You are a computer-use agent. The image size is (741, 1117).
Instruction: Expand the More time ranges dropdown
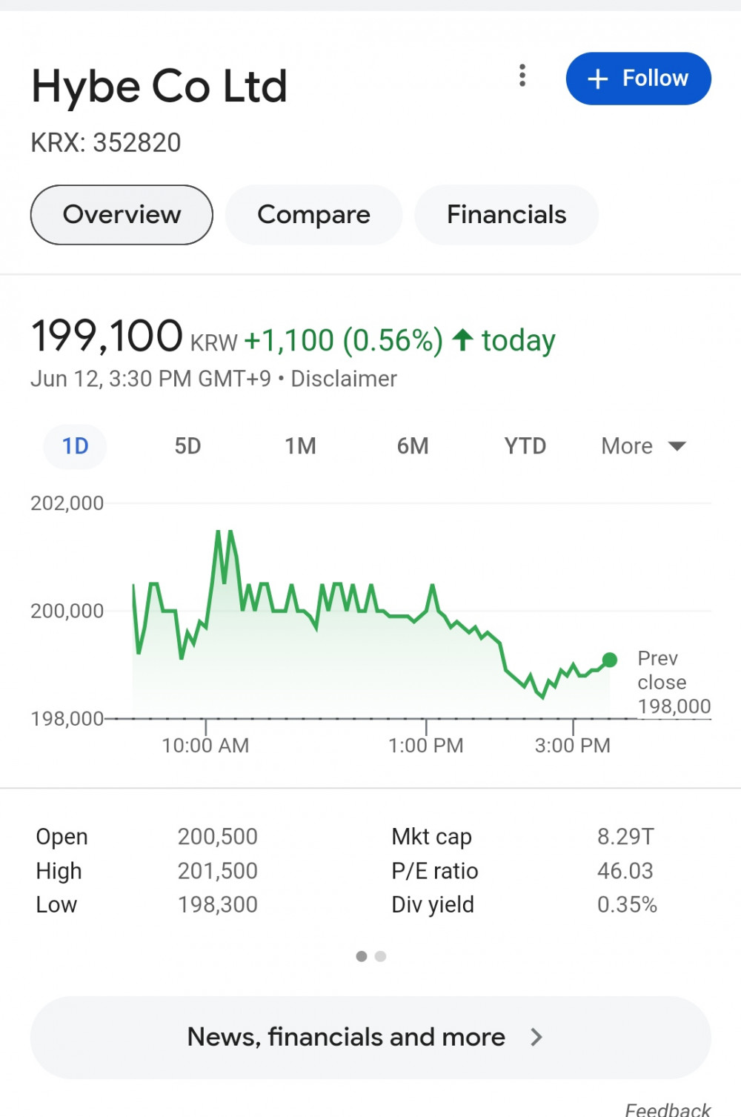[643, 446]
